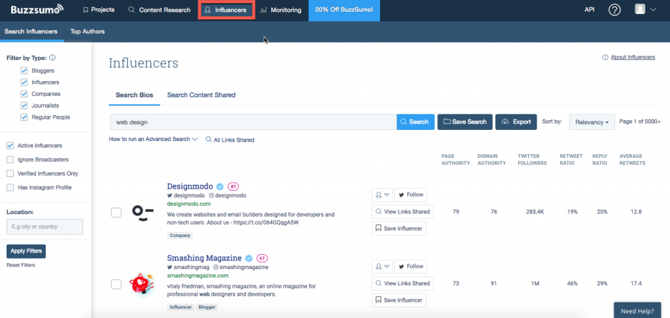Click Smashing Magazine's score badge 67
The image size is (670, 318).
coord(262,258)
